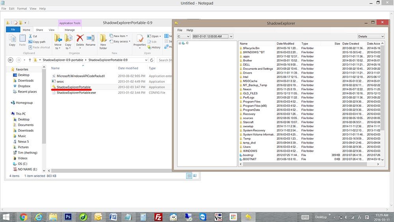
Task: Open Internet Explorer from the taskbar
Action: (39, 217)
